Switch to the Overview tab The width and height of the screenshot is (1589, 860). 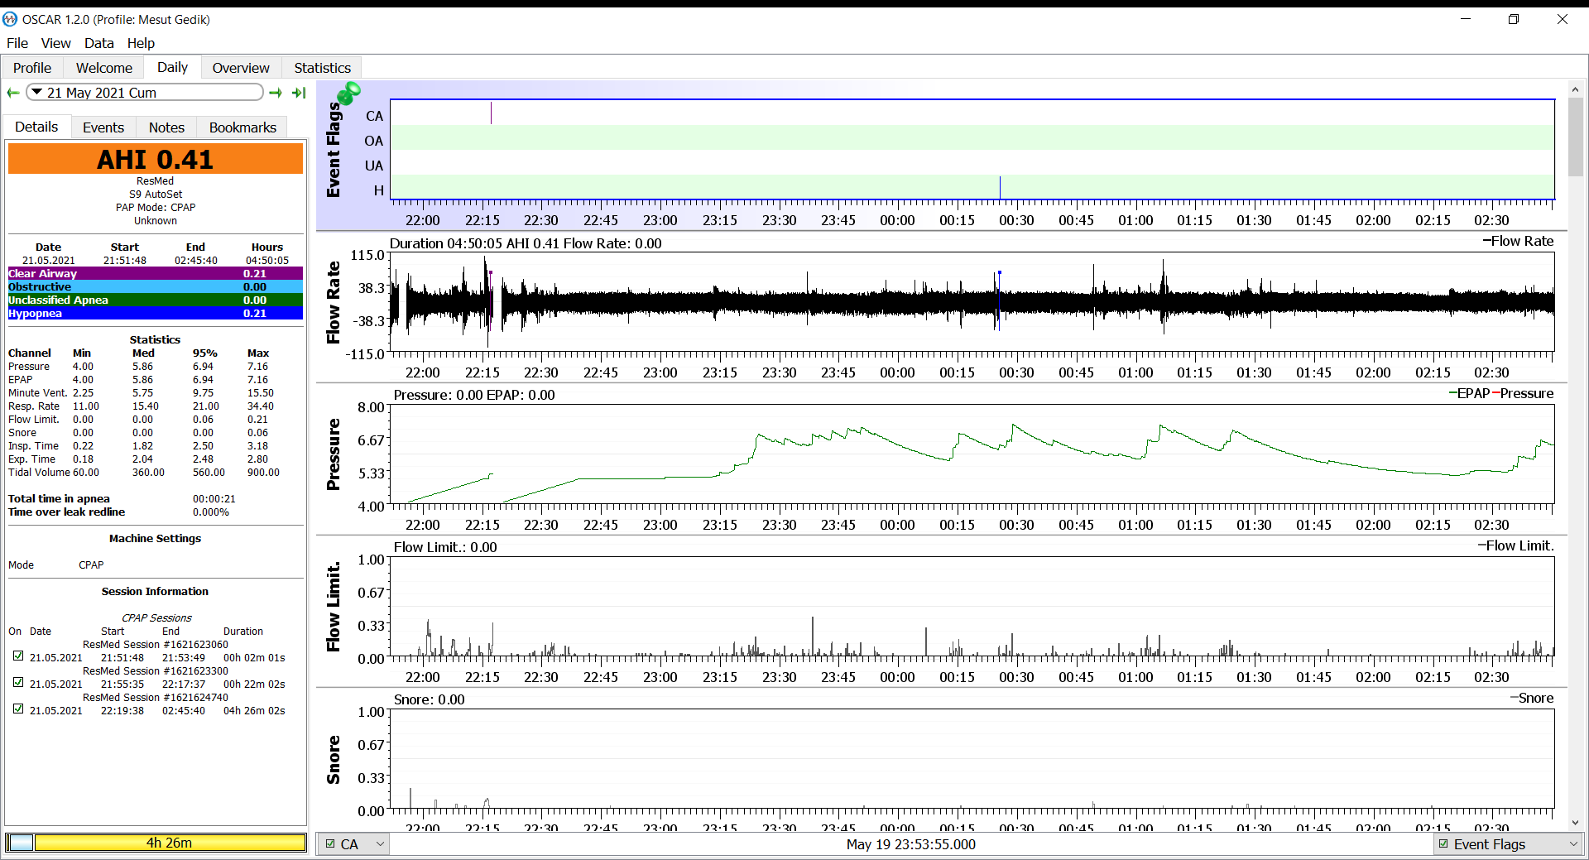(x=241, y=68)
